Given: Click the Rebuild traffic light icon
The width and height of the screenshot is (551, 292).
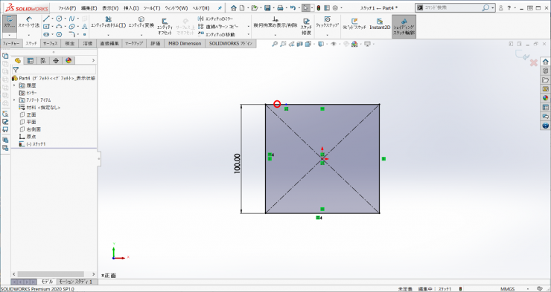Looking at the screenshot, I should click(x=319, y=7).
